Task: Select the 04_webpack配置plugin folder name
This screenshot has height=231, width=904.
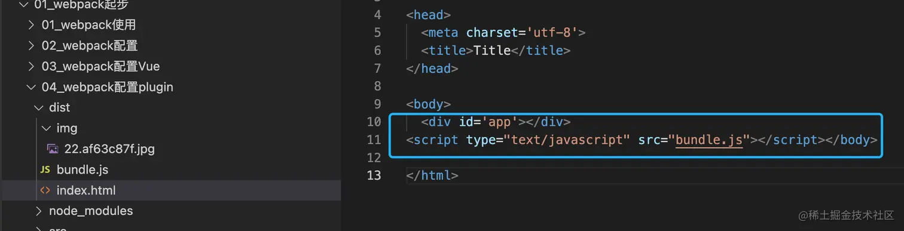Action: point(108,87)
